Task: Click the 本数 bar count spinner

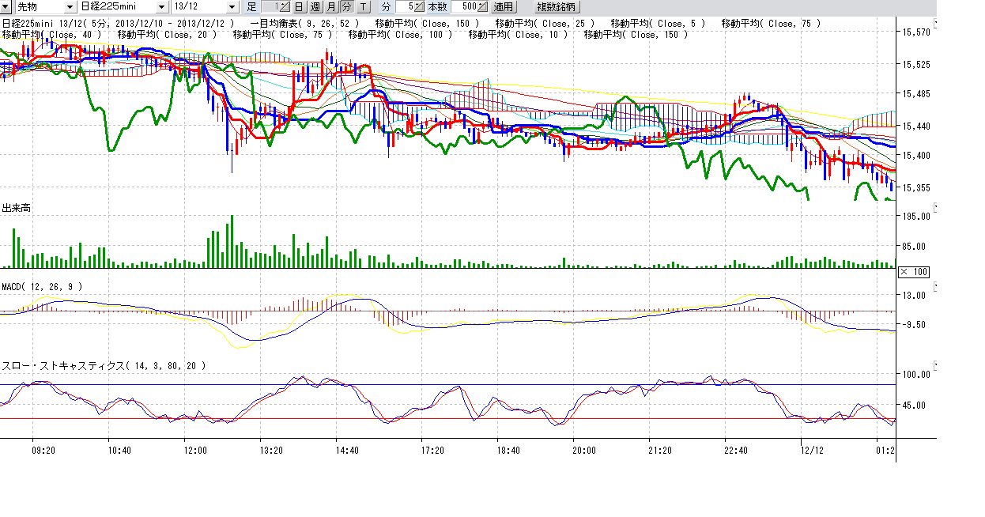Action: click(x=482, y=6)
